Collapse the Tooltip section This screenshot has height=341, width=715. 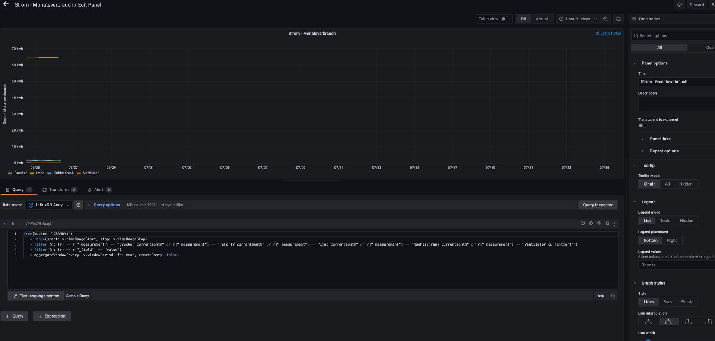[635, 165]
